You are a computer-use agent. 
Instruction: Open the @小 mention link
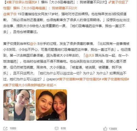tap(33, 44)
